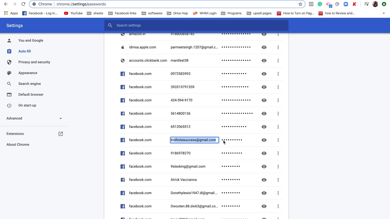Open the Drive Hop bookmark

coord(177,13)
